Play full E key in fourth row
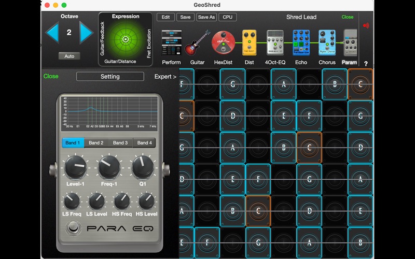415x259 pixels. [x=232, y=179]
